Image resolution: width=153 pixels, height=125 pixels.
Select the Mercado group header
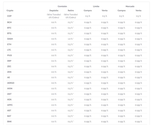[130, 7]
